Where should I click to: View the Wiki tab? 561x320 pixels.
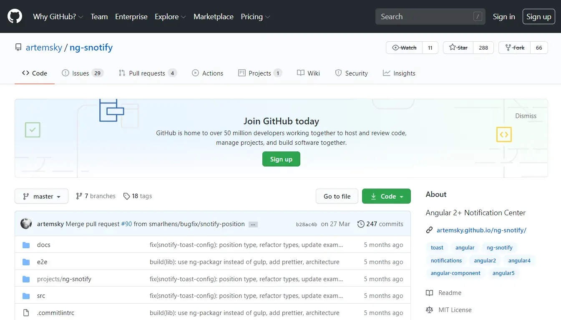[308, 73]
